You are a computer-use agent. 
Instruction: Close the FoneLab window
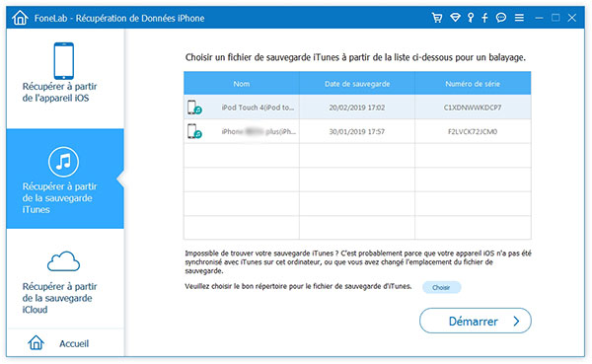[572, 18]
